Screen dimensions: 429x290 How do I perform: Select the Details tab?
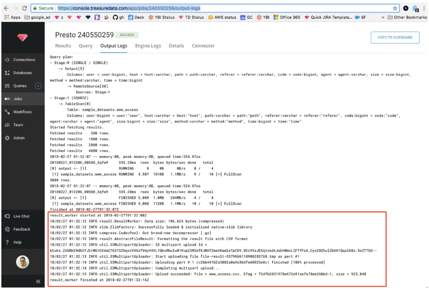click(176, 46)
